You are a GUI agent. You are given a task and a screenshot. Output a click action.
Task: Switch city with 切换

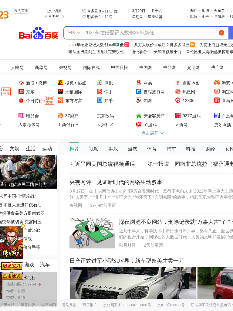(58, 11)
